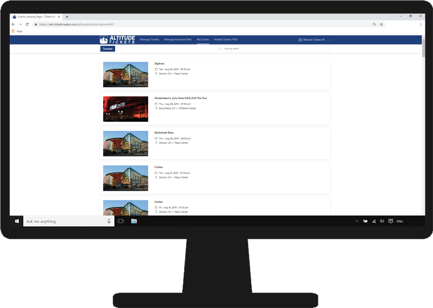The width and height of the screenshot is (433, 308).
Task: Click location pin on Slipknot event
Action: [156, 74]
